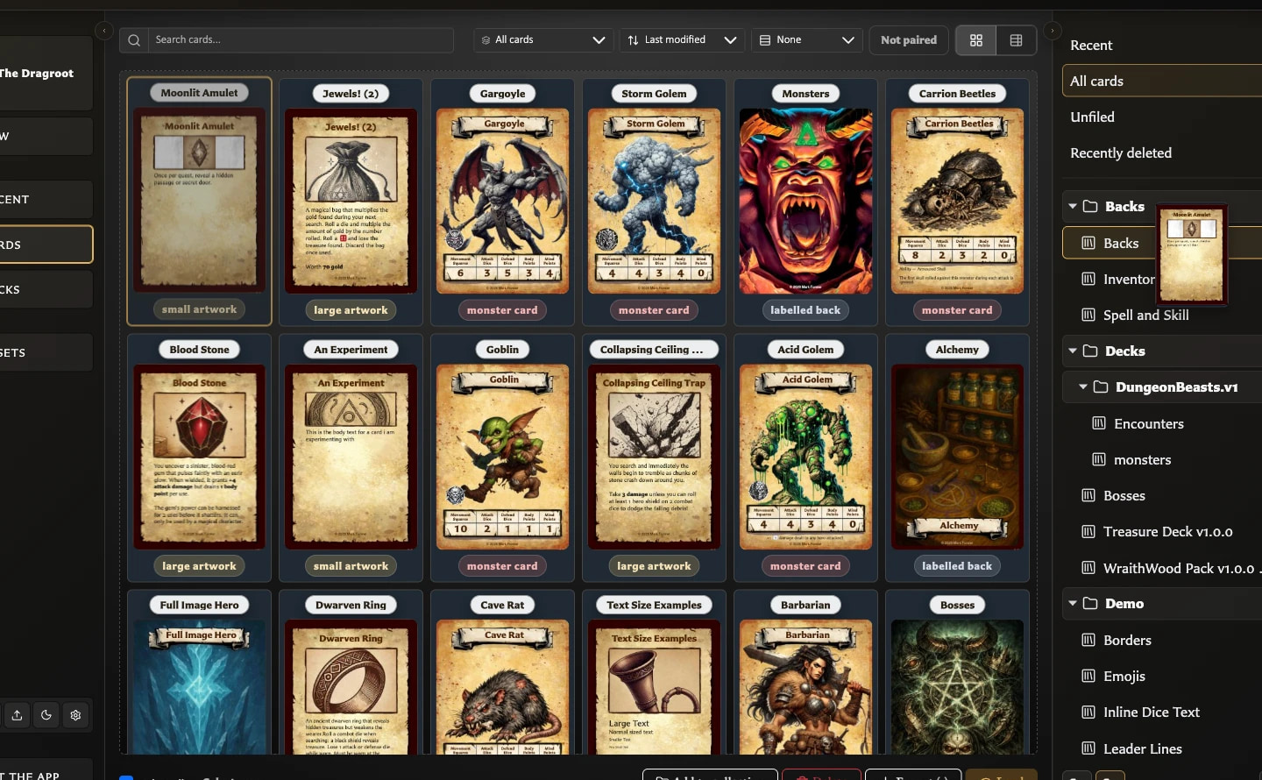Click the folder icon beside Demo
This screenshot has width=1262, height=780.
click(x=1090, y=603)
